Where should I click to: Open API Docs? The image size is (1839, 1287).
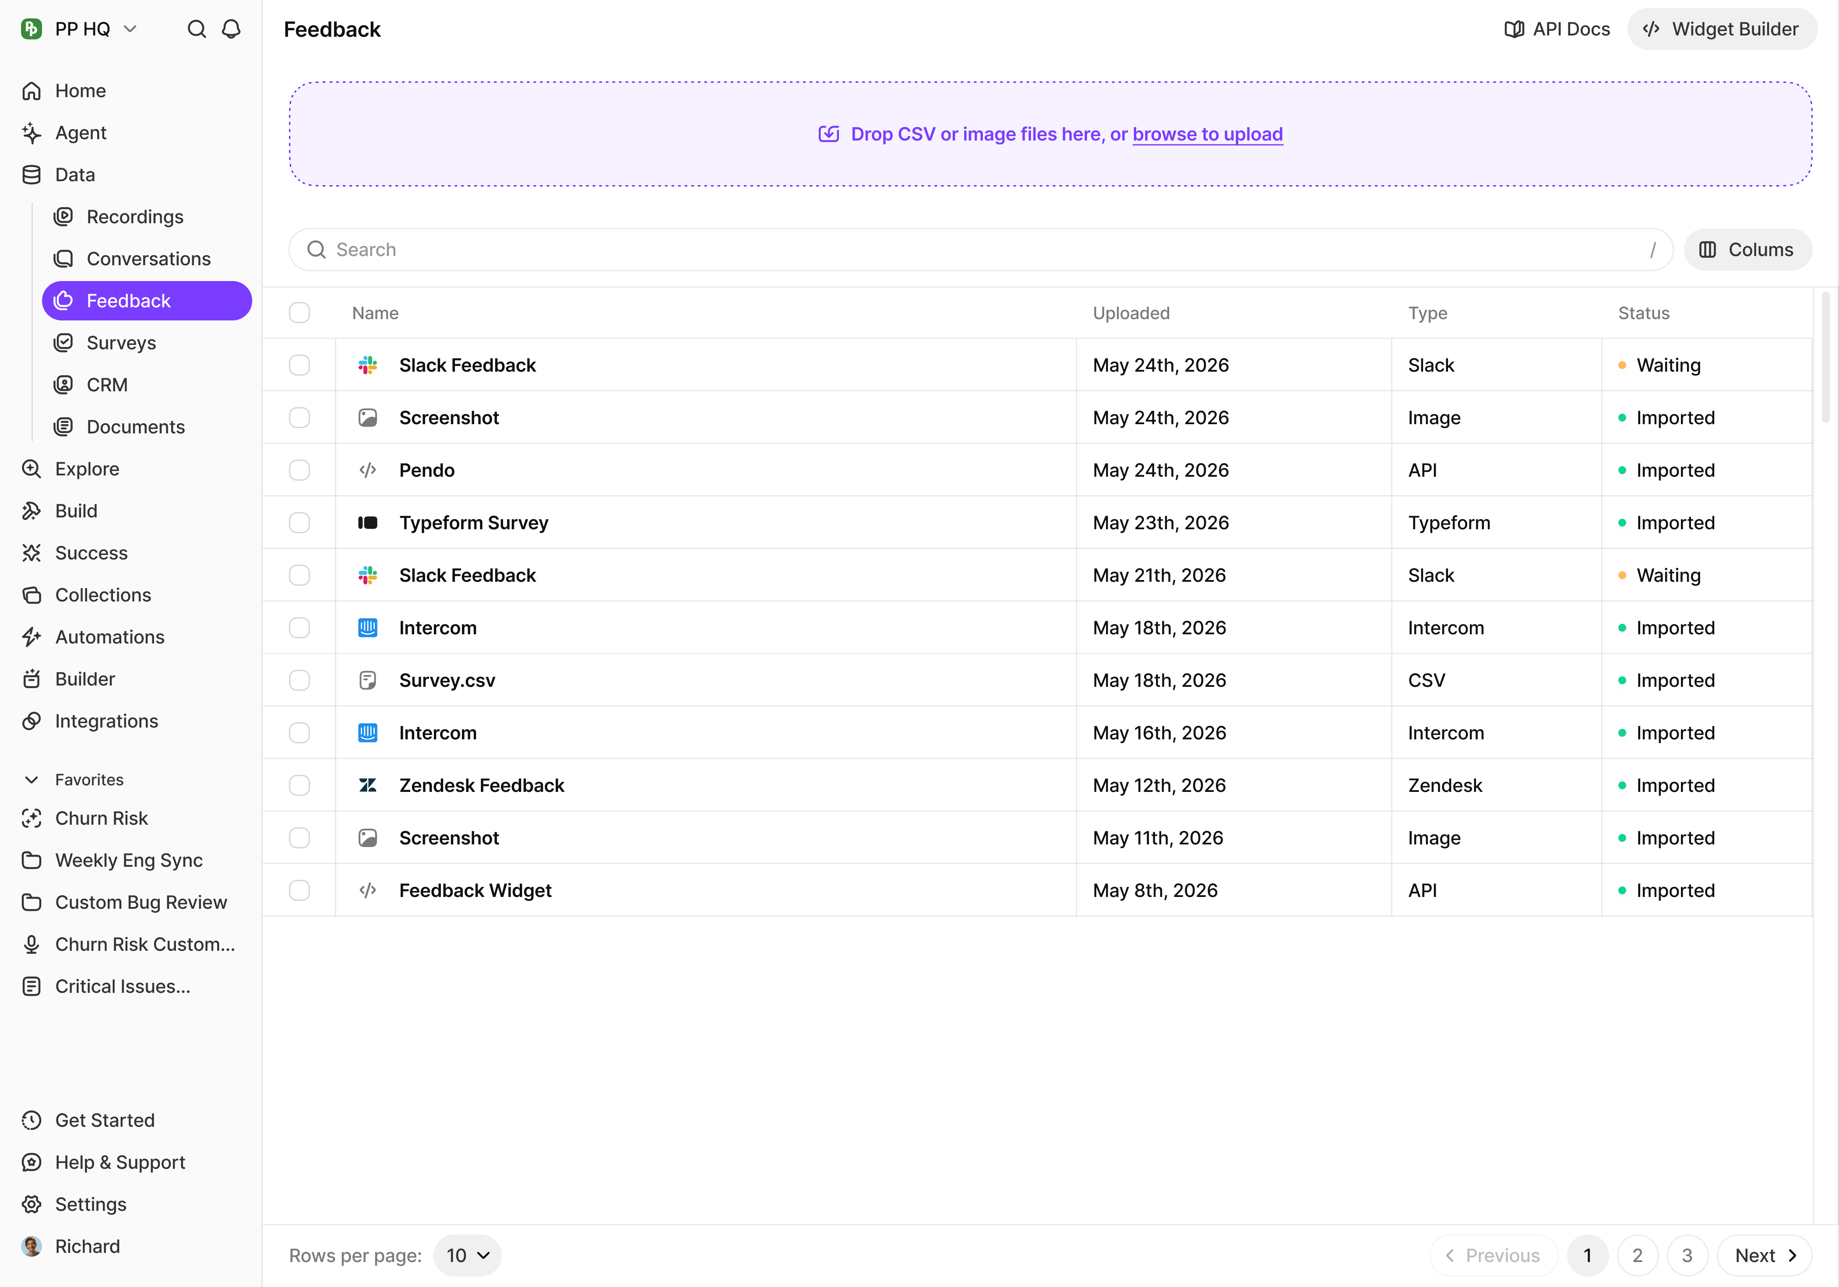1557,30
